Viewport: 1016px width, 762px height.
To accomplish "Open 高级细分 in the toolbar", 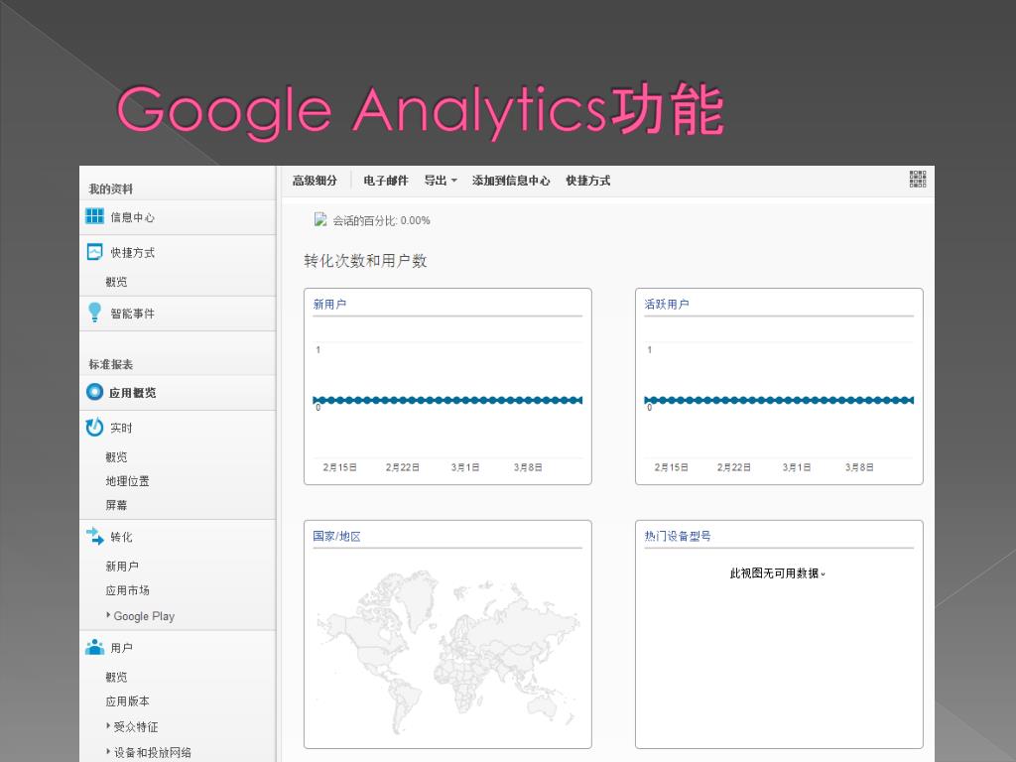I will [315, 181].
